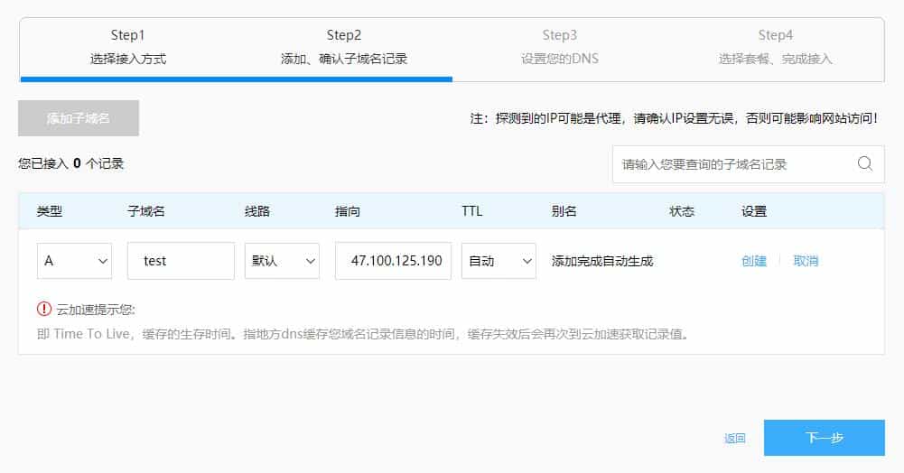The image size is (904, 473).
Task: Focus the IP field showing 47.100.125.190
Action: [x=393, y=261]
